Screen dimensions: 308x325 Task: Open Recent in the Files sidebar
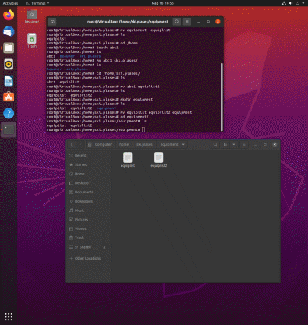click(x=88, y=156)
